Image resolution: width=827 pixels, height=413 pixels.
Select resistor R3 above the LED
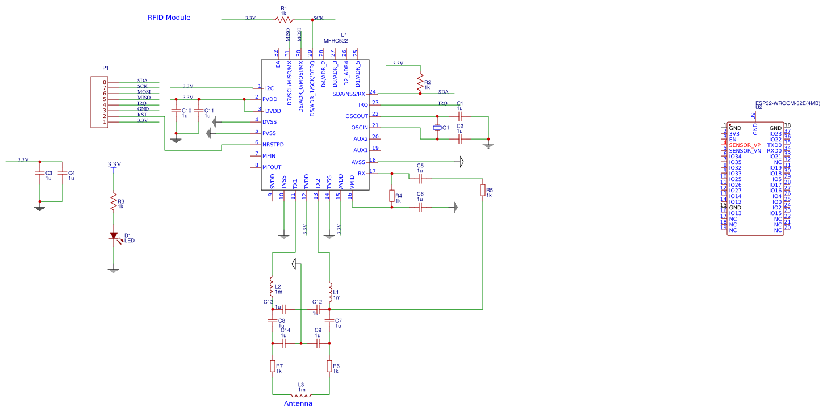coord(114,201)
